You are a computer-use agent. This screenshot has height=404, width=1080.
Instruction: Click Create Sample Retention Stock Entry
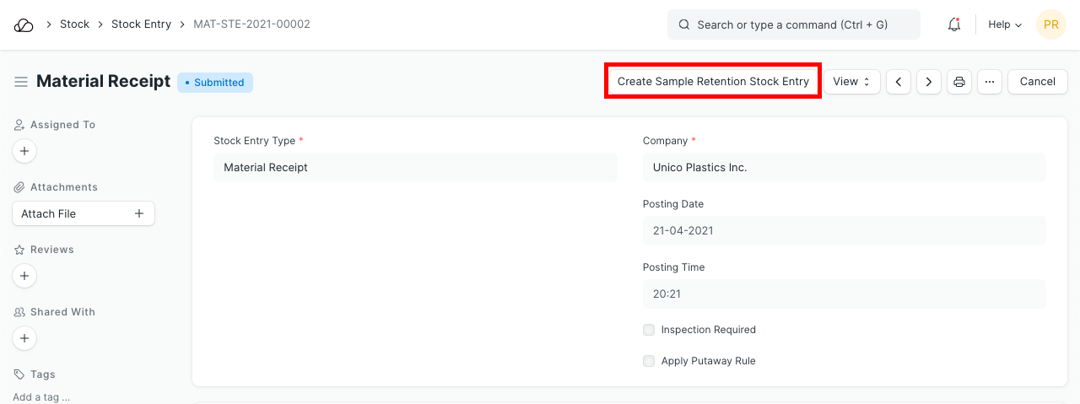point(713,82)
